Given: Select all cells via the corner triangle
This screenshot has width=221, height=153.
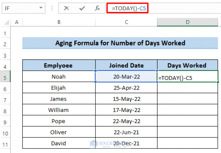Looking at the screenshot, I should 7,22.
